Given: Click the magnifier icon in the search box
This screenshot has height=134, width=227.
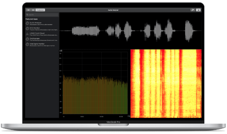Looking at the screenshot, I should click(27, 15).
